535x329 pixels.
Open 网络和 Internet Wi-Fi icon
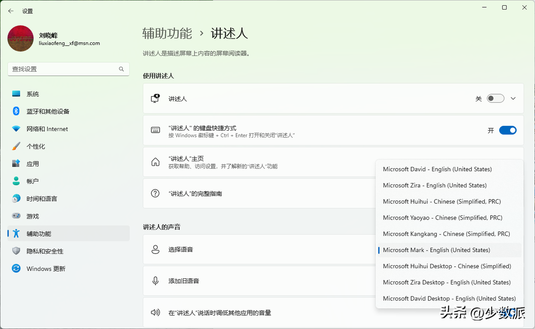[16, 129]
